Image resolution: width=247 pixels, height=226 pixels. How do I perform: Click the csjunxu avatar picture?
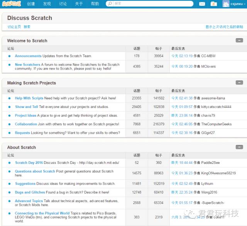point(226,4)
